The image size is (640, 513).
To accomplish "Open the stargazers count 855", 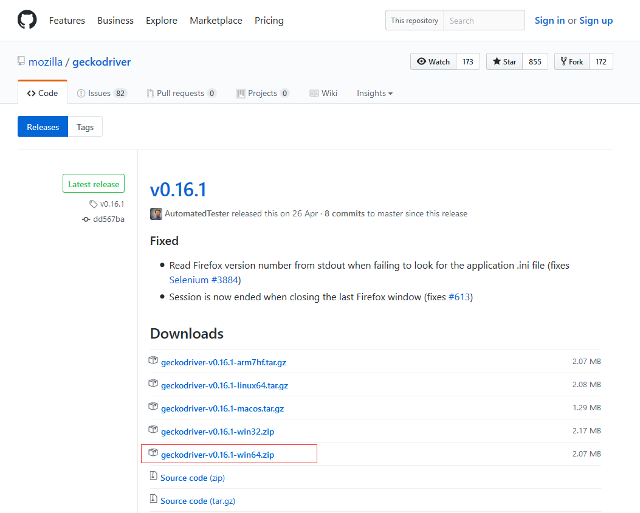I will tap(535, 61).
